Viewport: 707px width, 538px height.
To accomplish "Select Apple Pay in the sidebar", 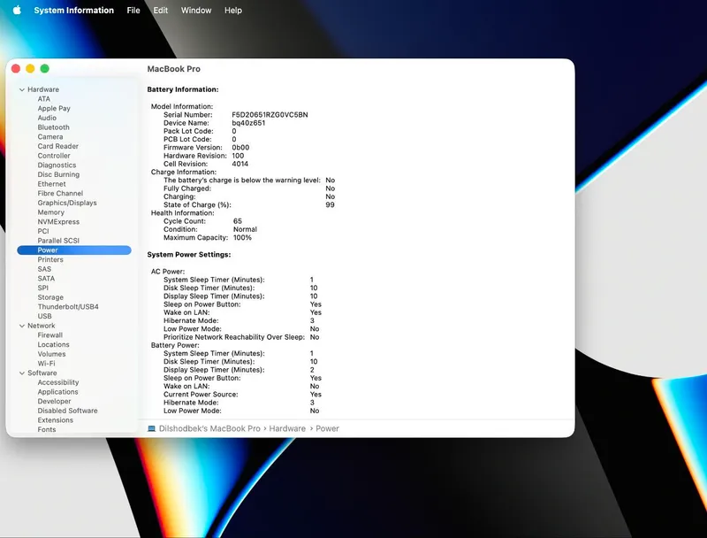I will coord(54,108).
